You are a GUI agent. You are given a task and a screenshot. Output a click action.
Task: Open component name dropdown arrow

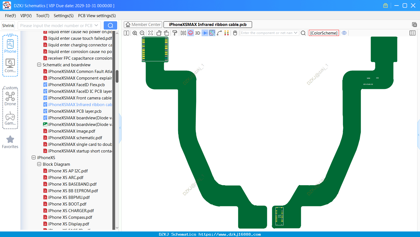296,33
